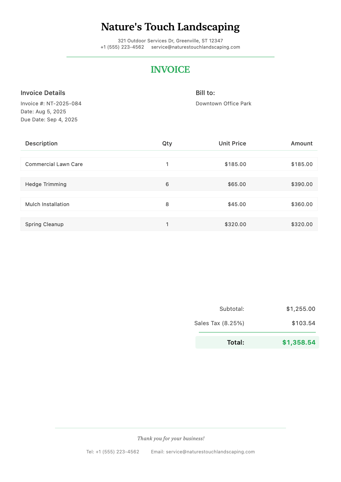Click the quantity for Commercial Lawn Care
341x482 pixels.
(x=167, y=164)
